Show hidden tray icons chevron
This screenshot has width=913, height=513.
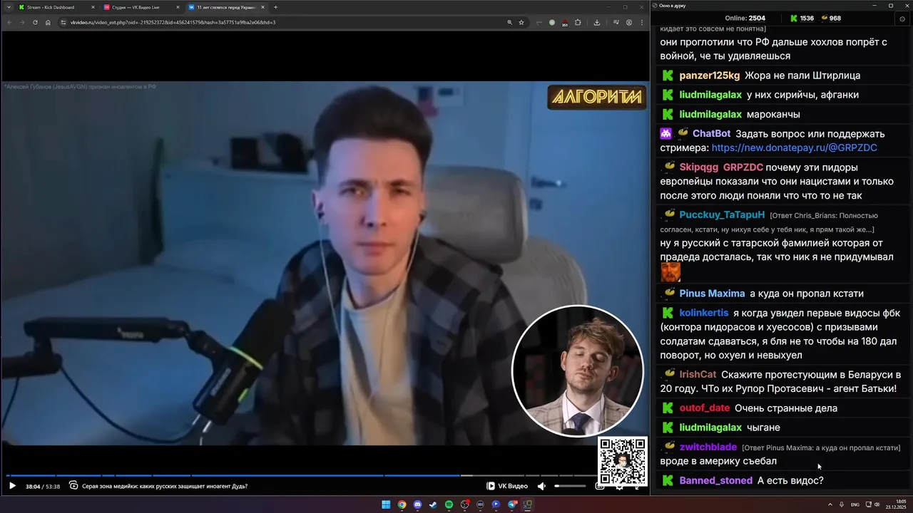[x=830, y=504]
